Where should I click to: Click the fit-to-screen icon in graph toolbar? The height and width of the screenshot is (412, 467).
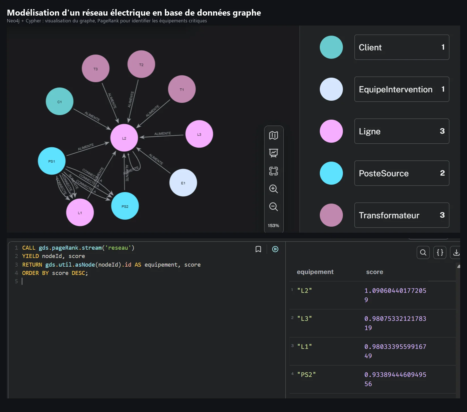tap(273, 171)
